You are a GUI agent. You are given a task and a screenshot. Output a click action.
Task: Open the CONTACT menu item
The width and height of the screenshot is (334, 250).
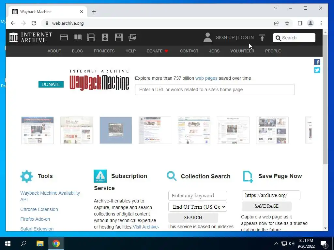(x=189, y=51)
